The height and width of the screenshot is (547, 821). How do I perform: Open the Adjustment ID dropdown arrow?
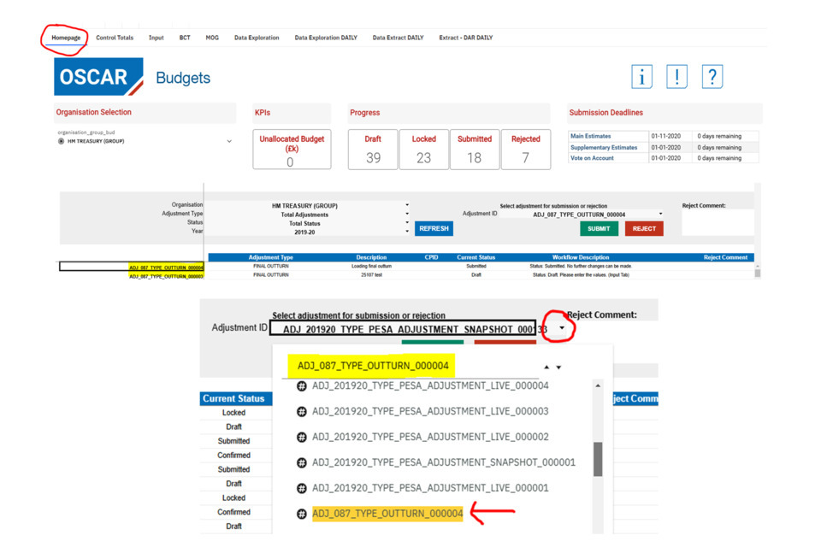(561, 328)
